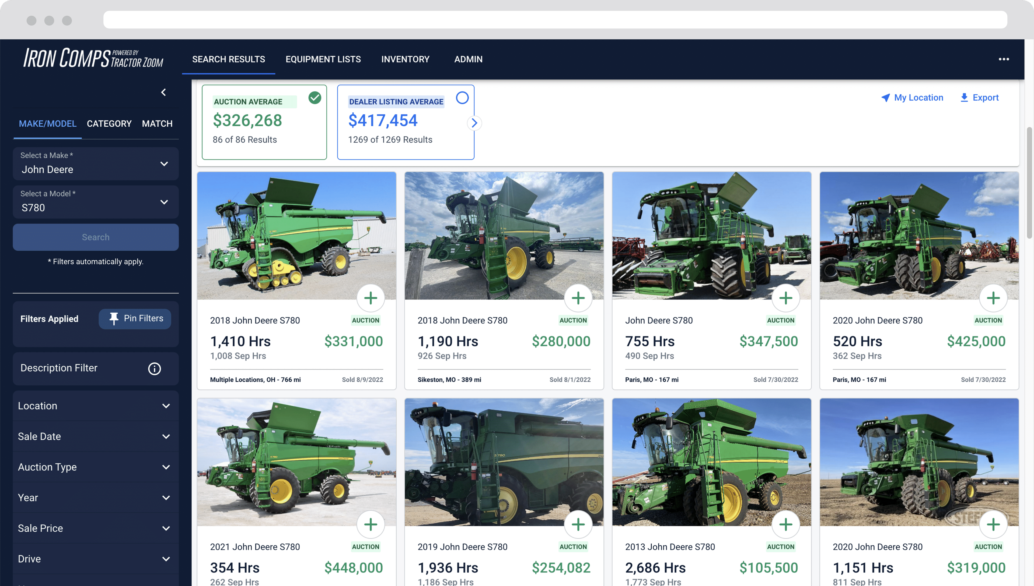The height and width of the screenshot is (586, 1034).
Task: Open the 2013 S780 combine photo
Action: 711,462
